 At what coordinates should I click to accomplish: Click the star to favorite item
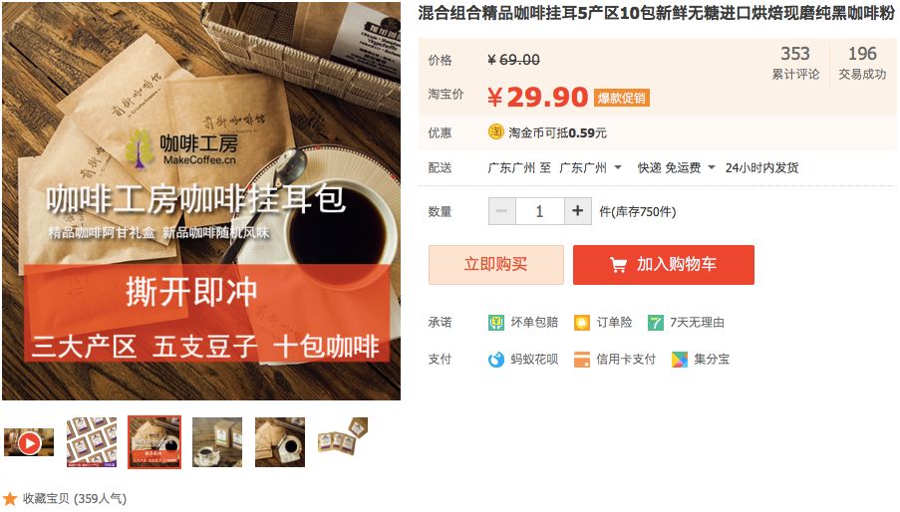pyautogui.click(x=10, y=498)
